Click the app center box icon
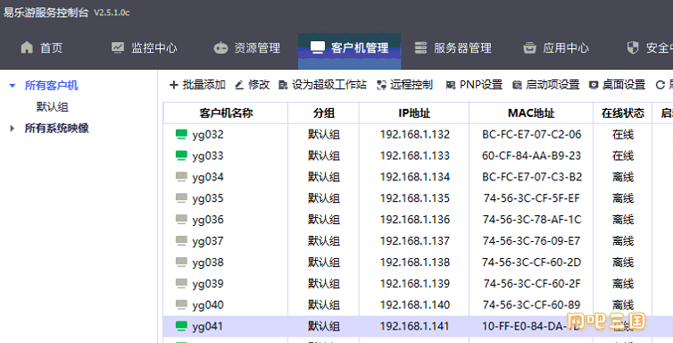This screenshot has width=673, height=343. point(529,47)
